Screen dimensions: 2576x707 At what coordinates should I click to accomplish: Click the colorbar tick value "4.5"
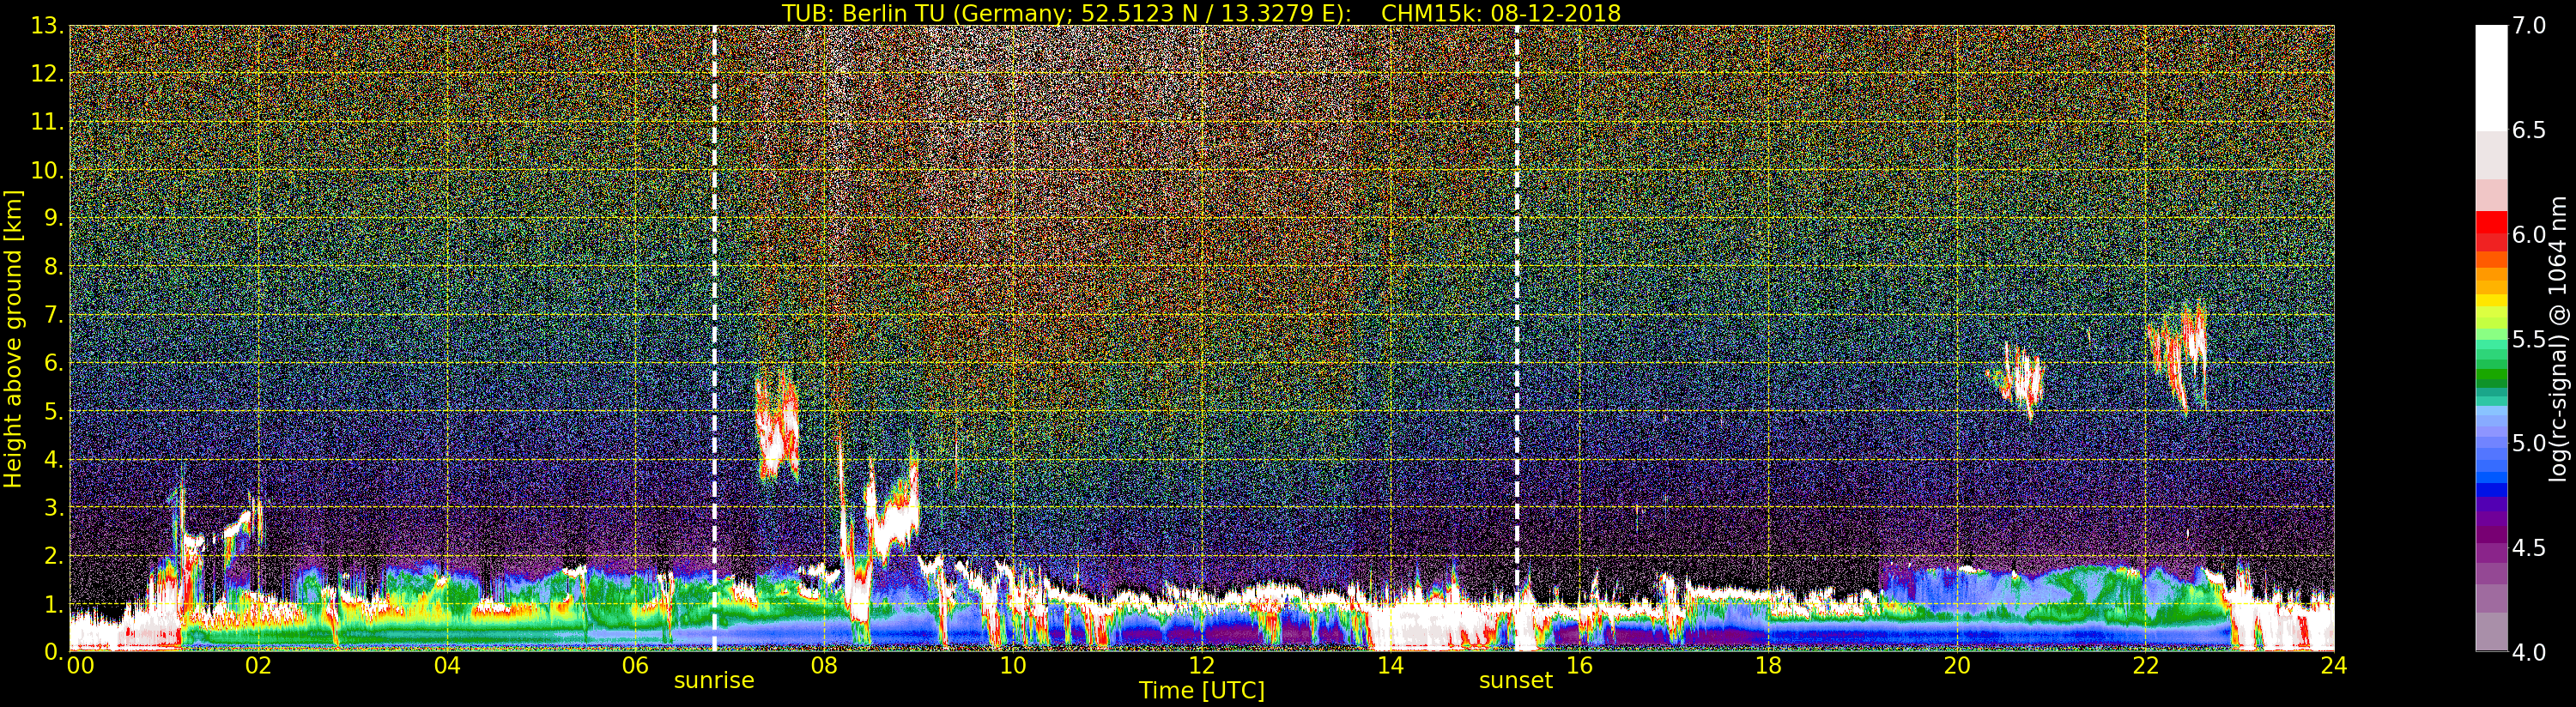pos(2529,548)
